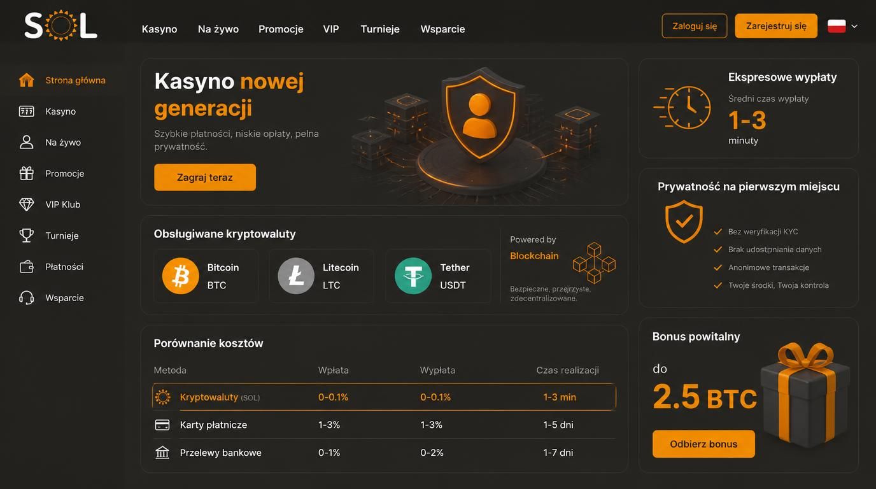Click the 1-7 dni processing time
This screenshot has width=876, height=489.
558,453
